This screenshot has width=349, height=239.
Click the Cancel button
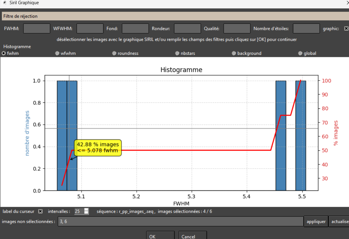[192, 236]
